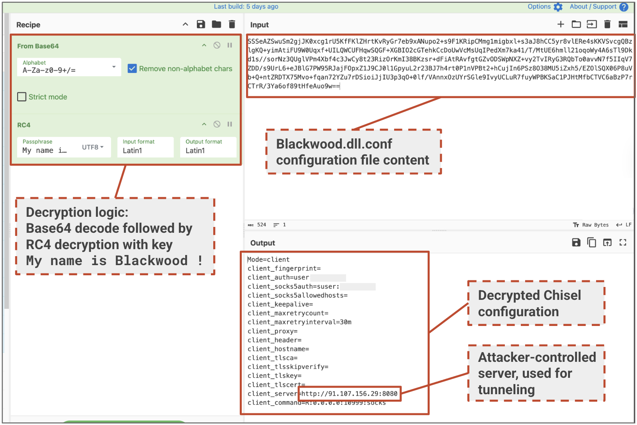This screenshot has height=425, width=637.
Task: Click http://91.107.156.29:8080 server address text
Action: (x=349, y=394)
